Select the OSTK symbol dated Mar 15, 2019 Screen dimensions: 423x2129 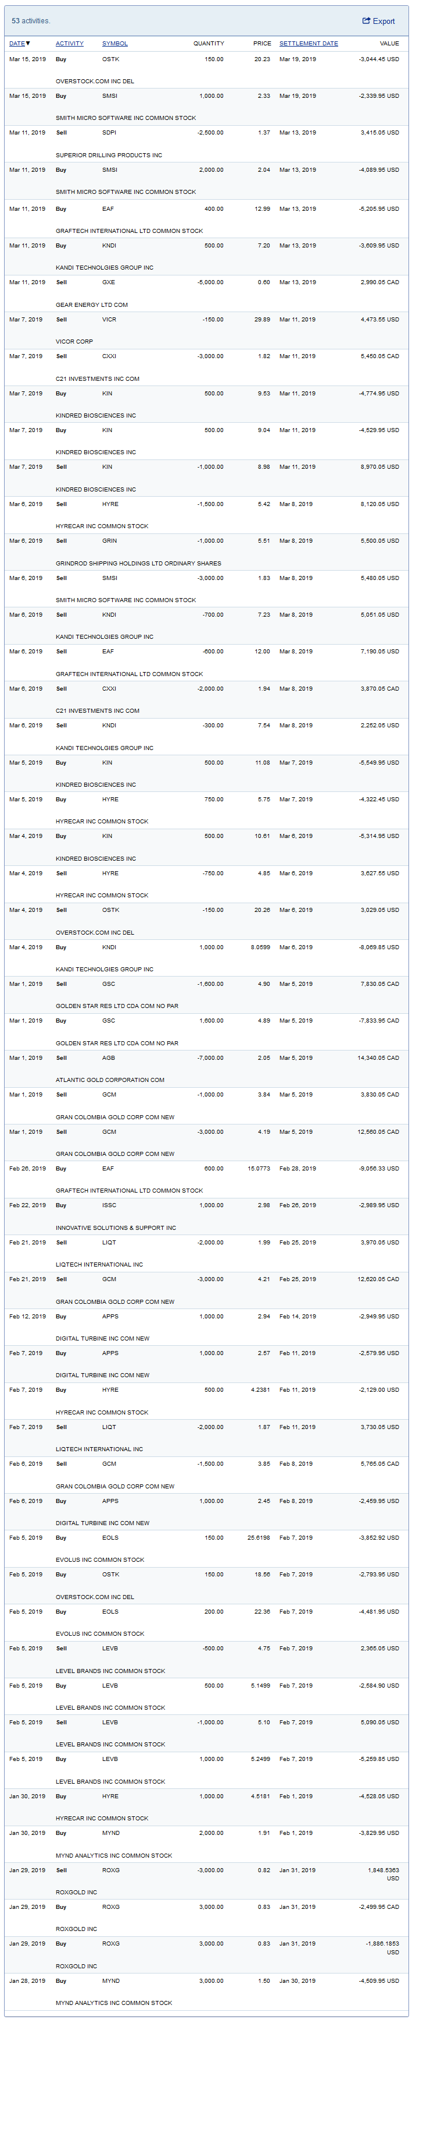pos(110,59)
